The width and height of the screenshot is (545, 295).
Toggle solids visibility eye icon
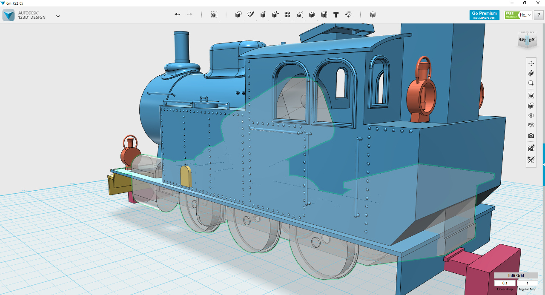pos(531,115)
